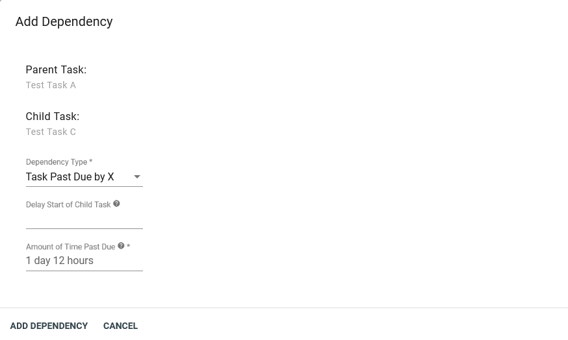
Task: Cancel the Add Dependency dialog
Action: [120, 326]
